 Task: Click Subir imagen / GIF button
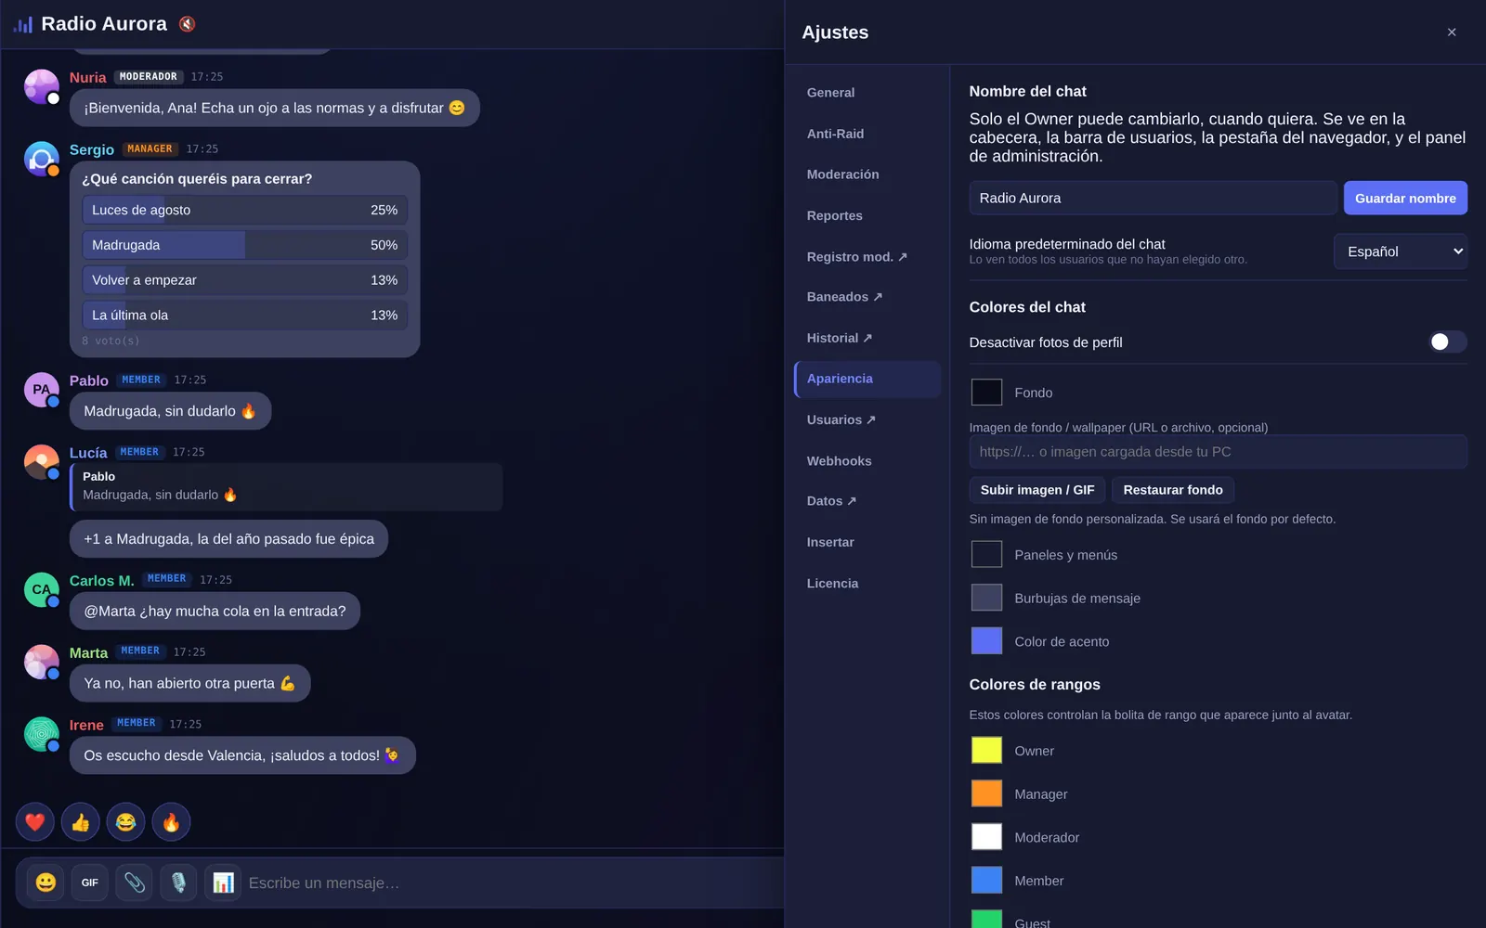[1037, 490]
